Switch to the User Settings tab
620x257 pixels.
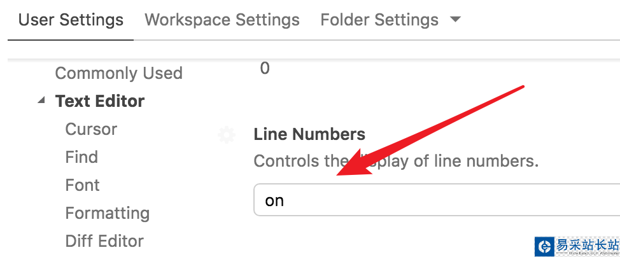point(71,20)
